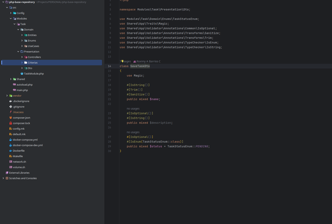Expand the vendor folder
This screenshot has height=224, width=332.
click(7, 96)
